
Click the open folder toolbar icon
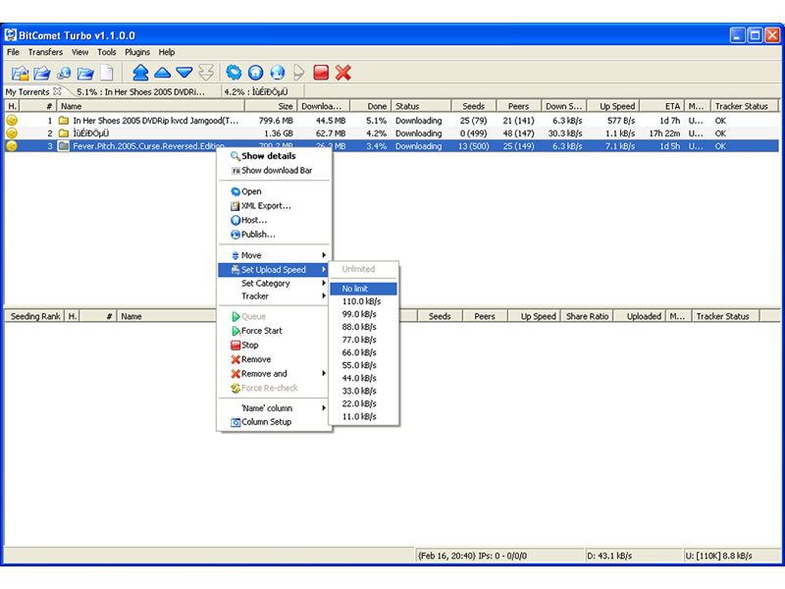(x=85, y=73)
